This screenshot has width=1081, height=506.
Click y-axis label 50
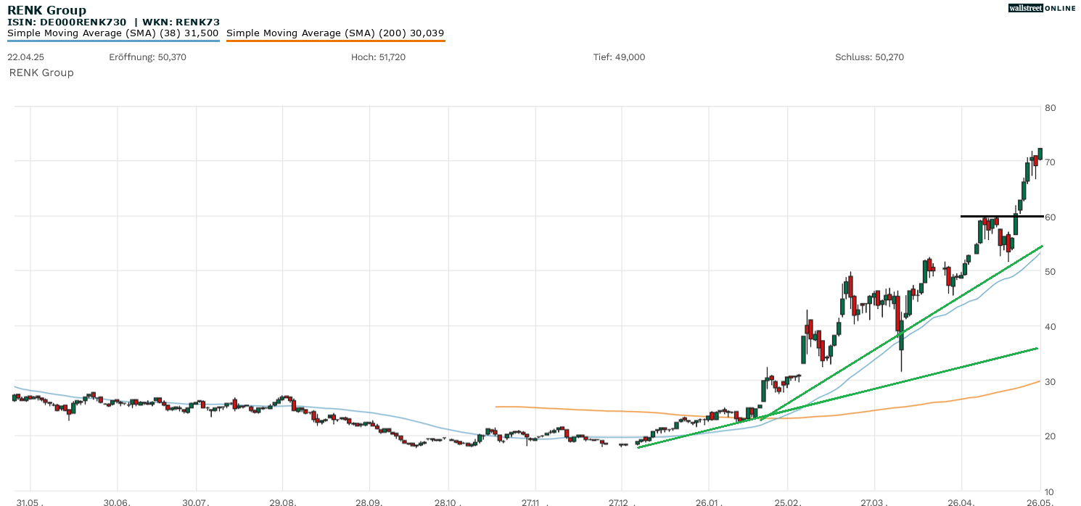1050,272
